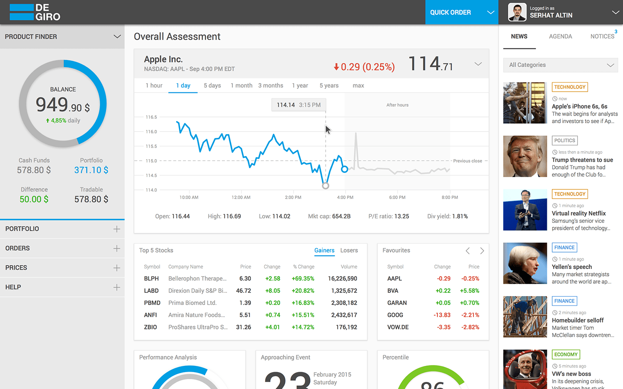
Task: Open the homebuilder construction thumbnail
Action: [x=525, y=317]
